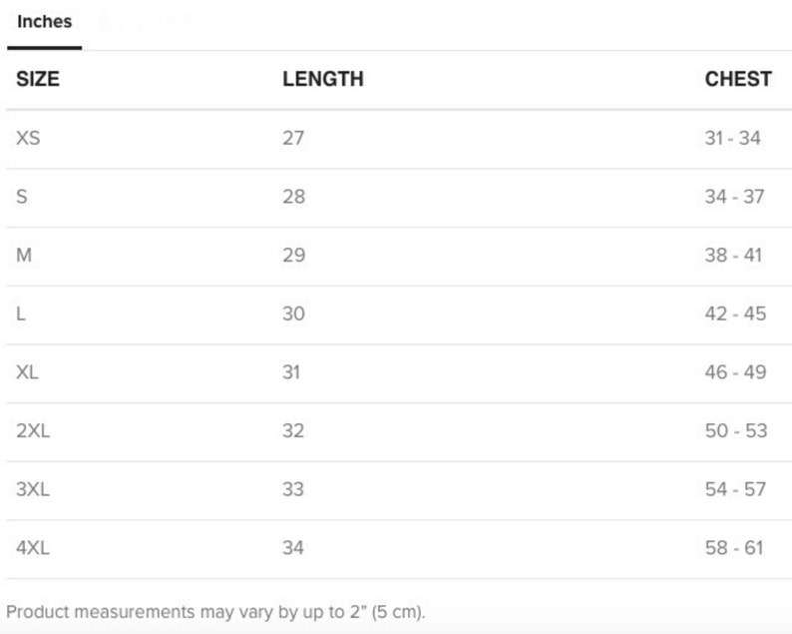
Task: Select the 4XL size row label
Action: (x=33, y=548)
